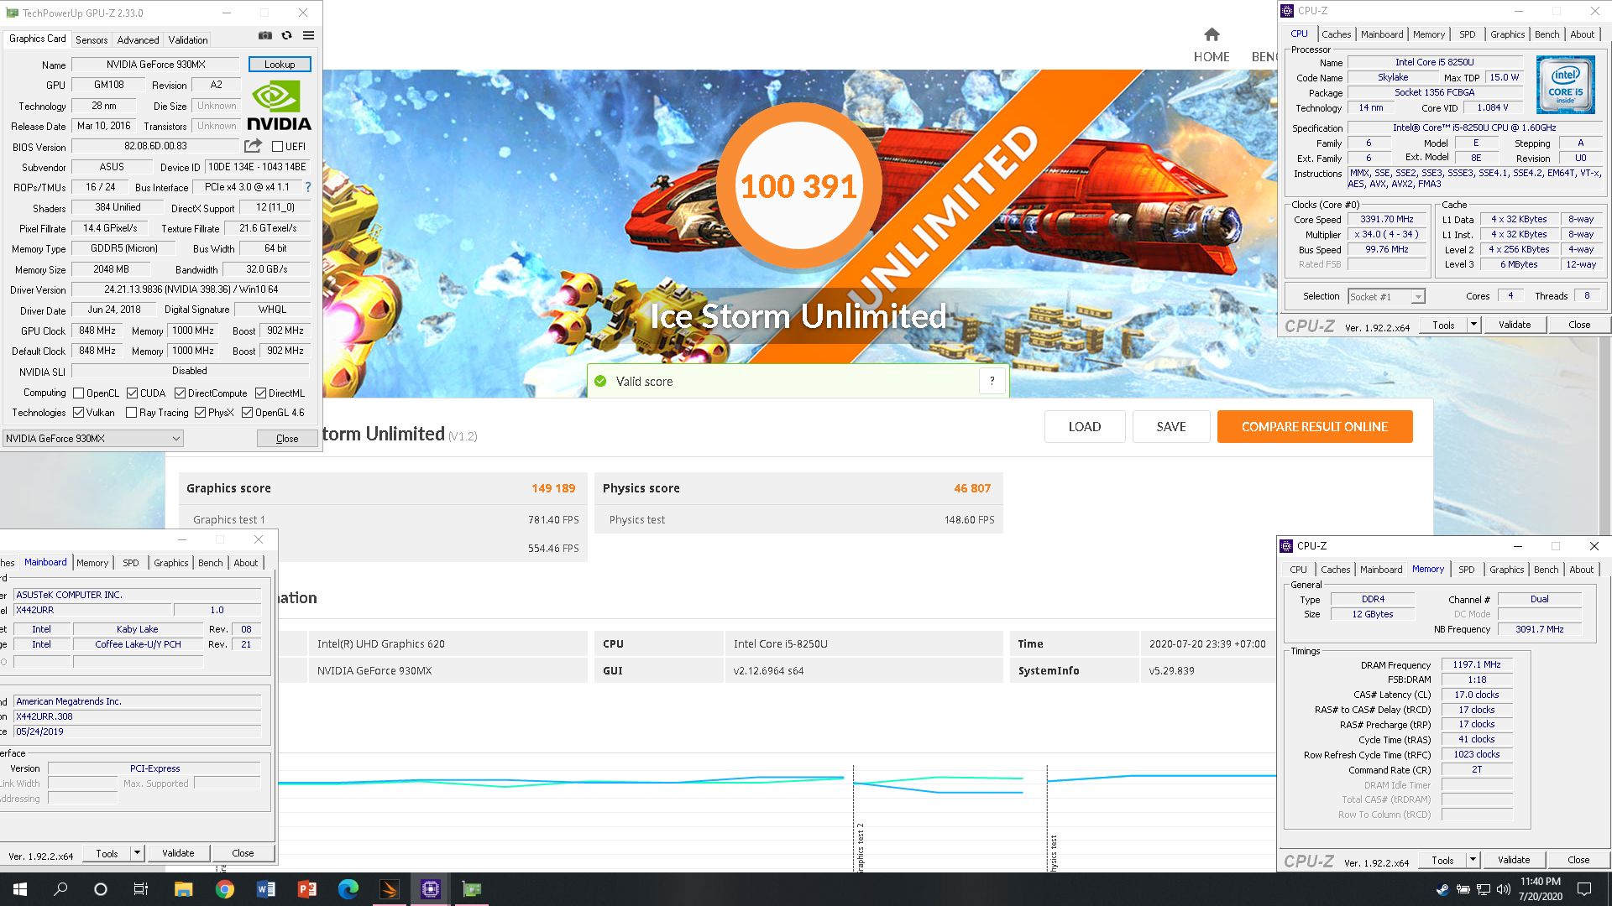Open CPU-Z Socket #1 selection dropdown

(1387, 297)
